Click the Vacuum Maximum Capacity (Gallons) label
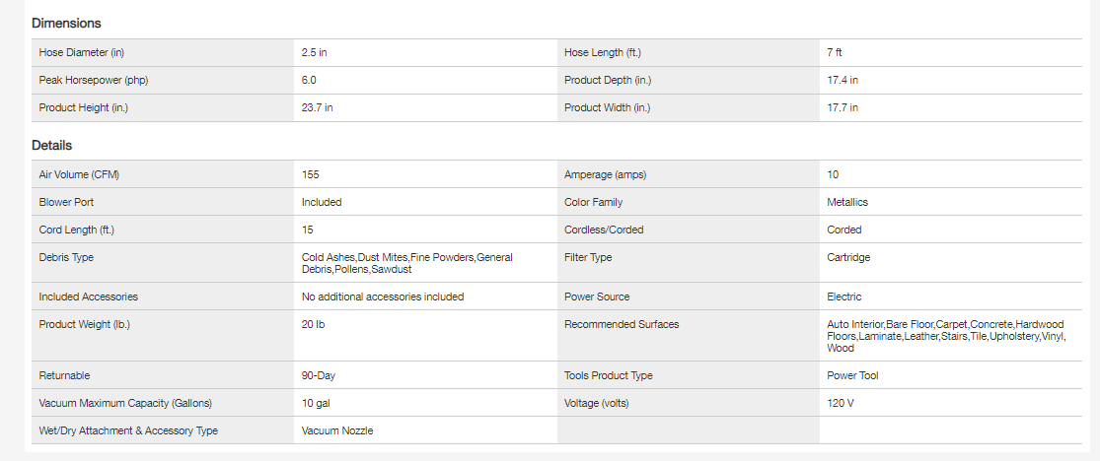 point(125,403)
